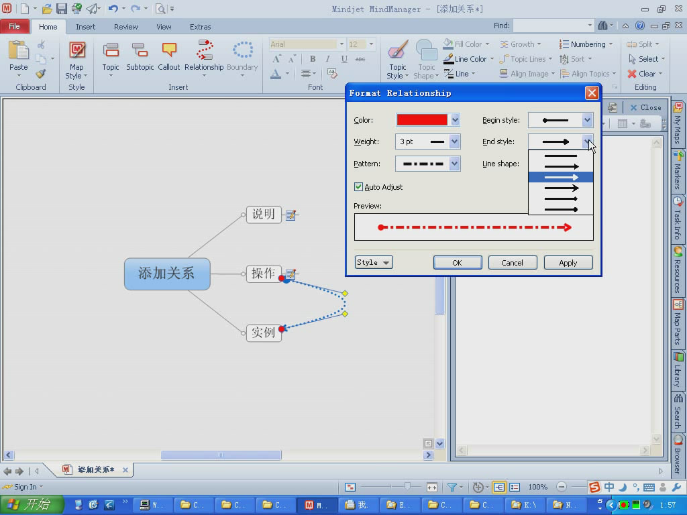Switch to the Extras ribbon tab
687x515 pixels.
pos(200,27)
